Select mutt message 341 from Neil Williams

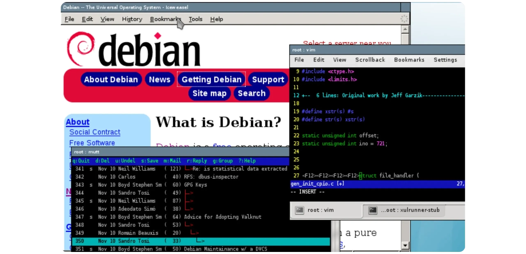(x=180, y=169)
